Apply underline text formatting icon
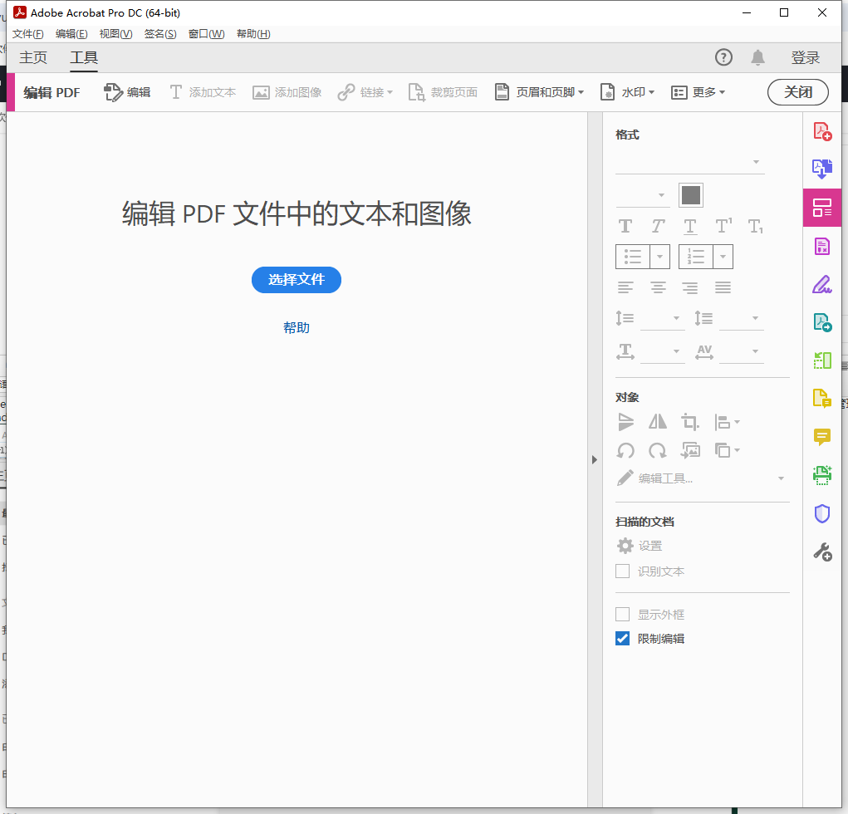848x814 pixels. coord(690,227)
